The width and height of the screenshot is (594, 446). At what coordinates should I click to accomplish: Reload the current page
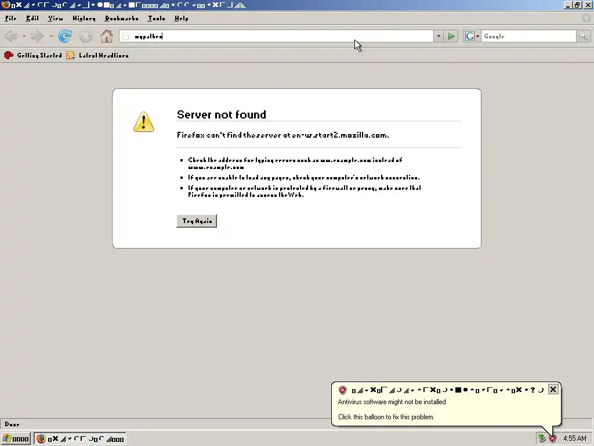(65, 36)
